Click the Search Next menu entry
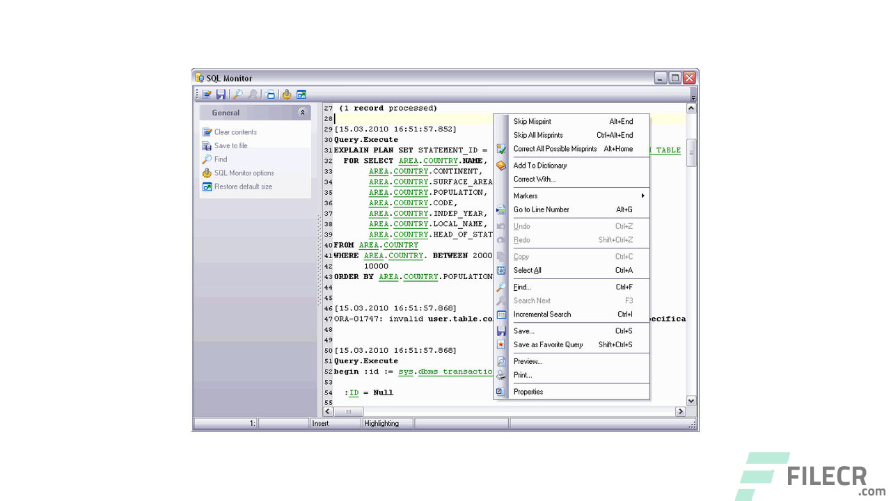The image size is (891, 501). pyautogui.click(x=571, y=301)
